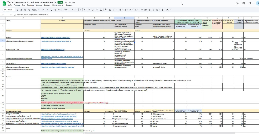Screen dimensions: 259x134
Task: Star the document with star icon
Action: point(66,2)
